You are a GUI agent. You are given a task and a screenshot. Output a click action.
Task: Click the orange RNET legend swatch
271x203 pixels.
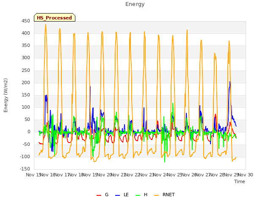click(x=156, y=195)
